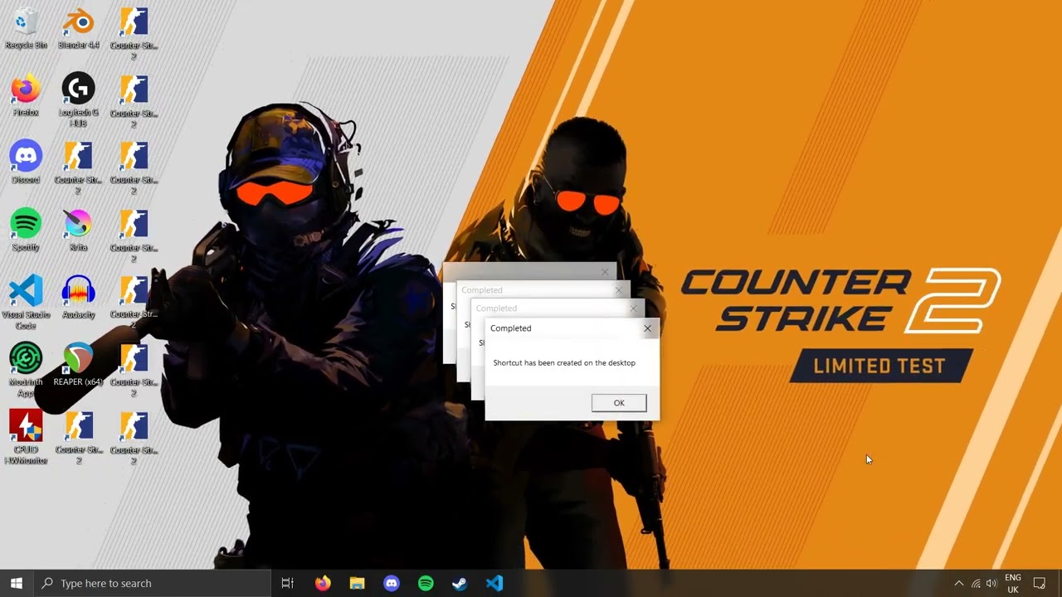Viewport: 1062px width, 597px height.
Task: Select the Discord desktop shortcut
Action: (26, 163)
